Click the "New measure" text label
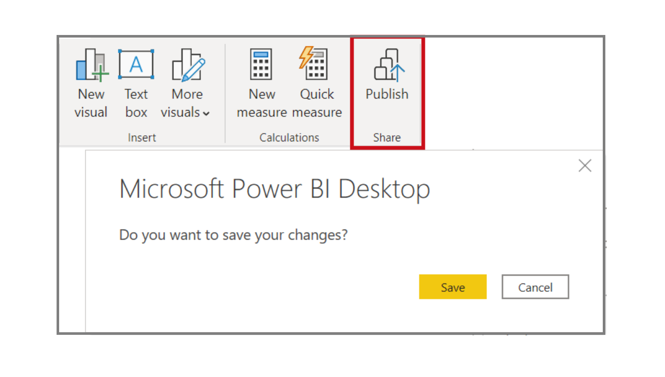Viewport: 665px width, 377px height. [262, 103]
